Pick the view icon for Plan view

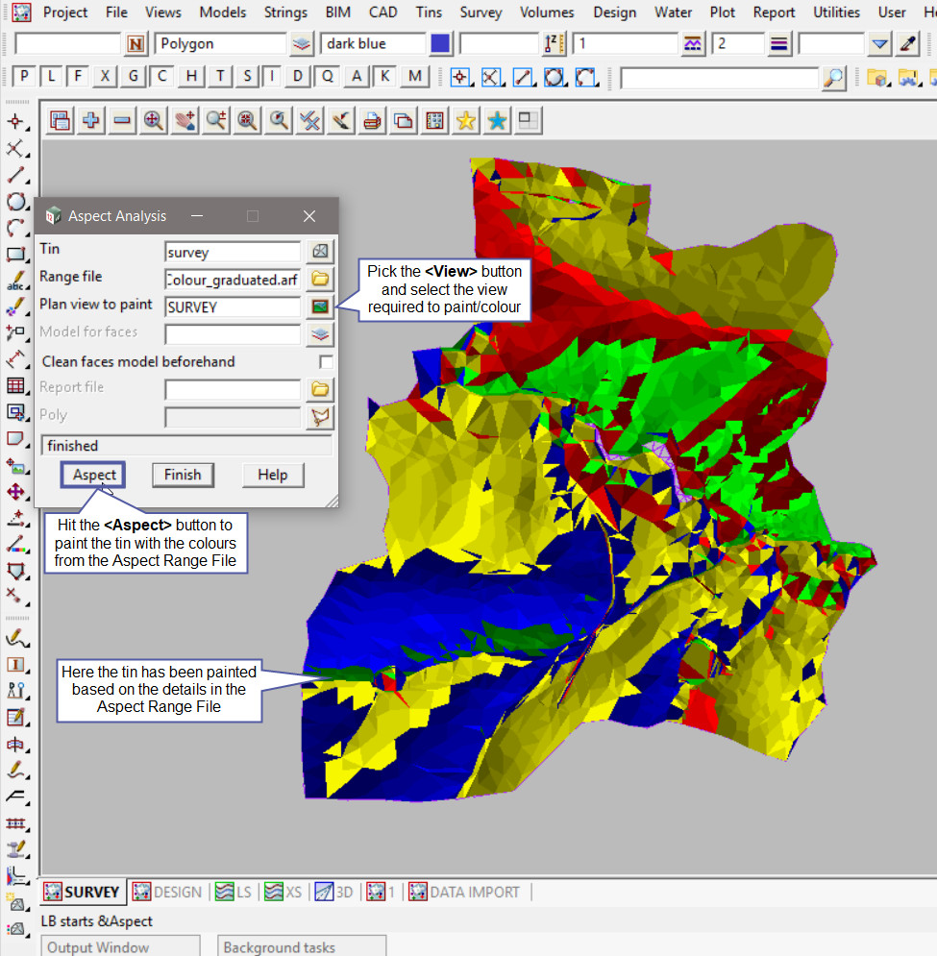(320, 307)
